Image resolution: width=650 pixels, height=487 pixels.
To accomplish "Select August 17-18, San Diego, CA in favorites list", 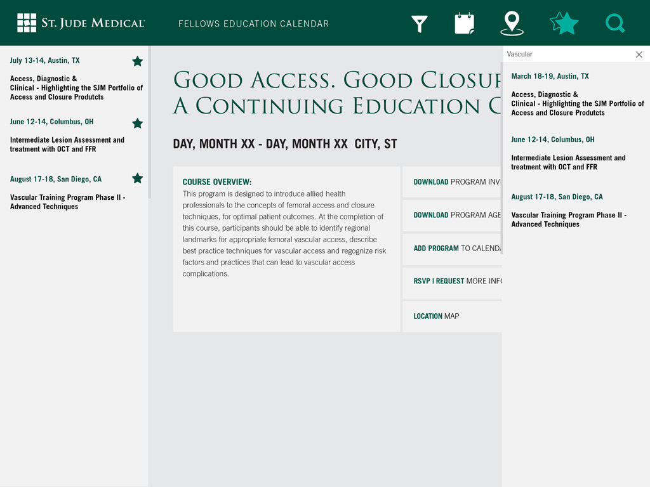I will [x=56, y=179].
